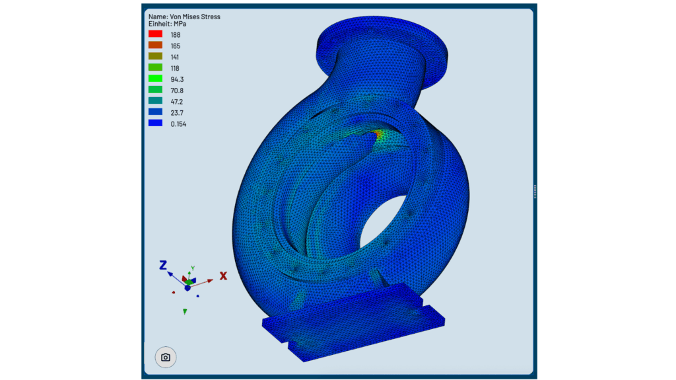
Task: Click the Von Mises Stress legend title
Action: (x=184, y=17)
